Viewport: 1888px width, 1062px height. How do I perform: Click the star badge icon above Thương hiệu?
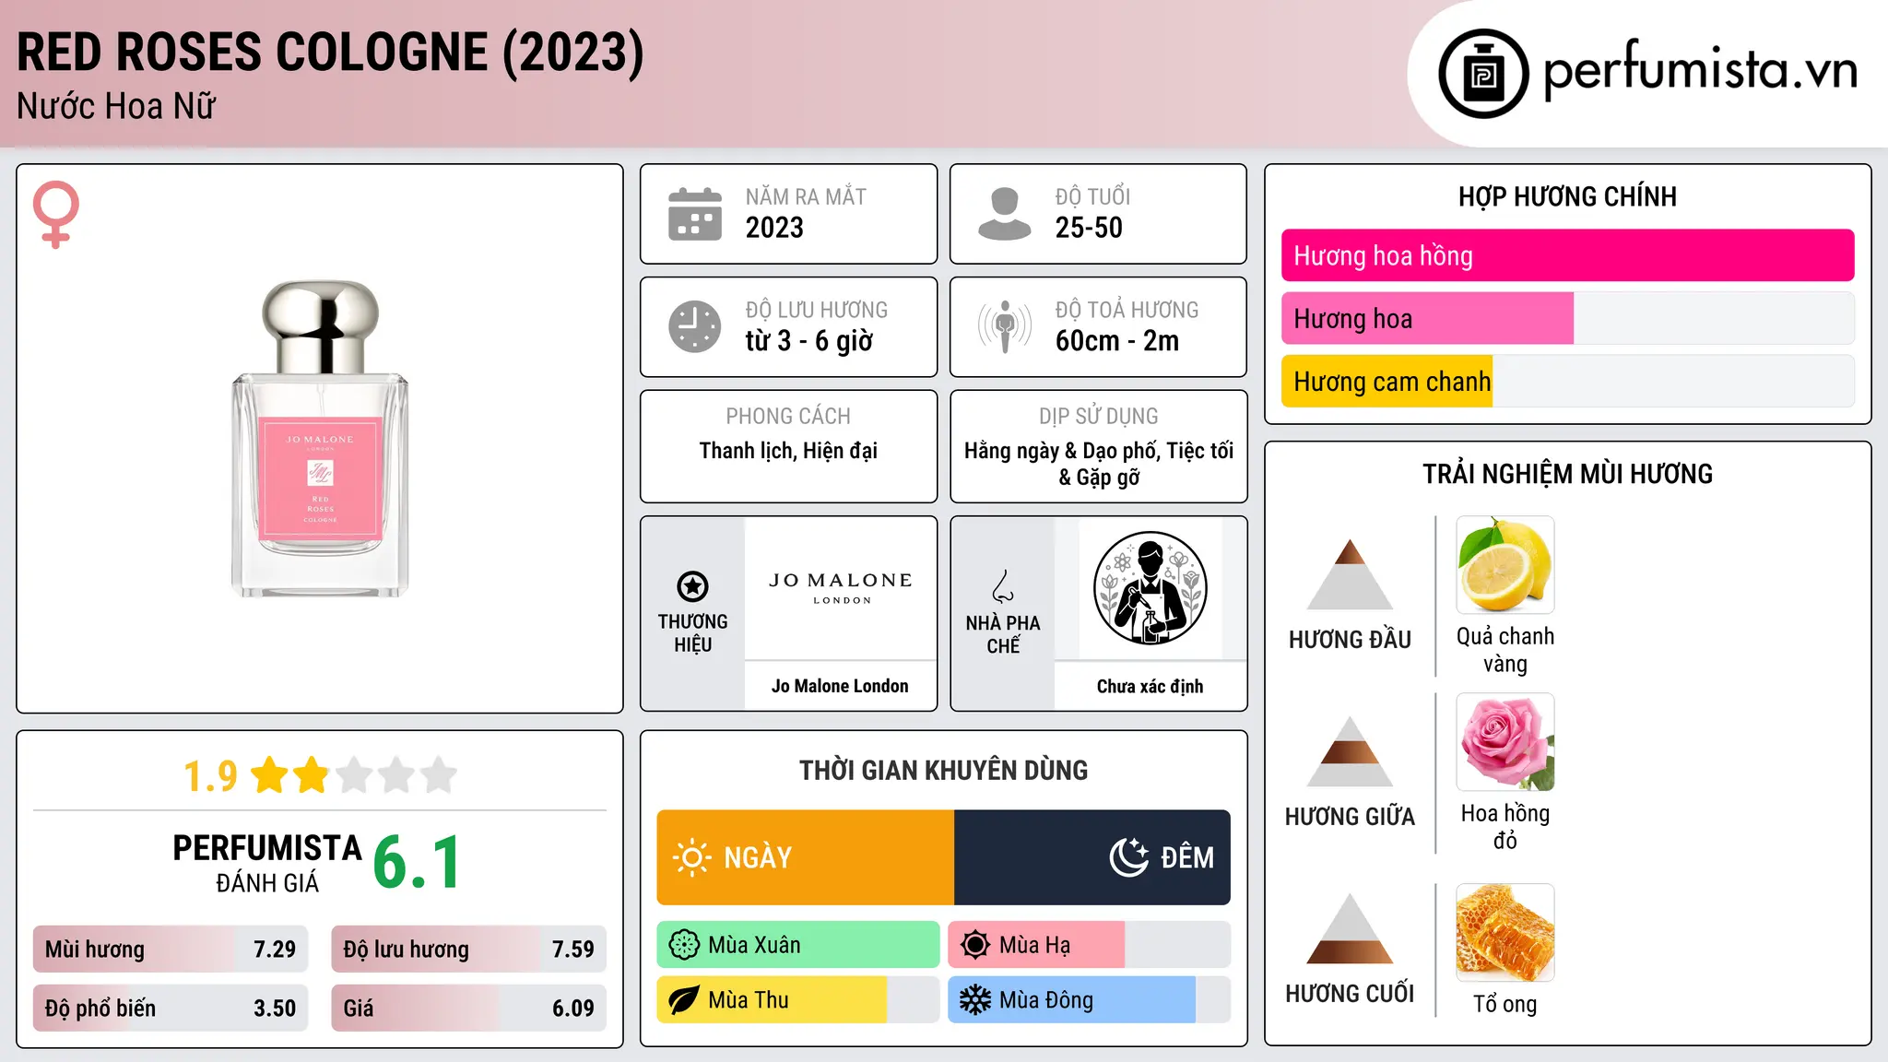point(692,586)
